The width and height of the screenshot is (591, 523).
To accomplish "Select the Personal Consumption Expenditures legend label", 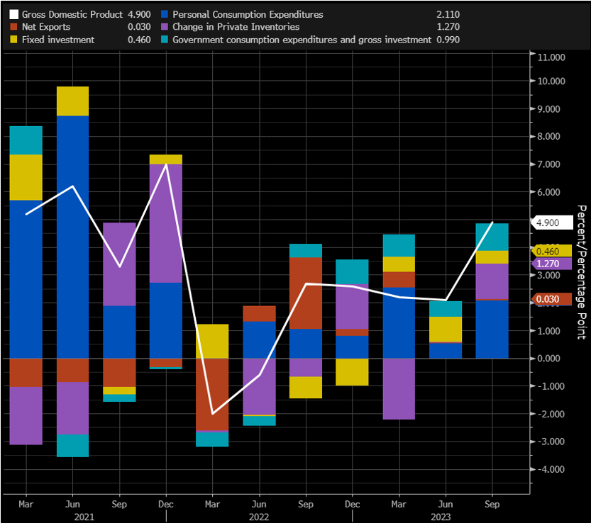I will click(x=248, y=14).
